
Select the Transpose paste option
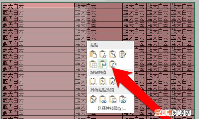pos(113,64)
